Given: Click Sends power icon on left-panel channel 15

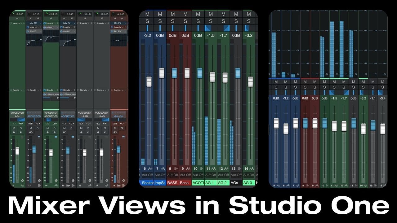Looking at the screenshot, I should click(x=61, y=90).
